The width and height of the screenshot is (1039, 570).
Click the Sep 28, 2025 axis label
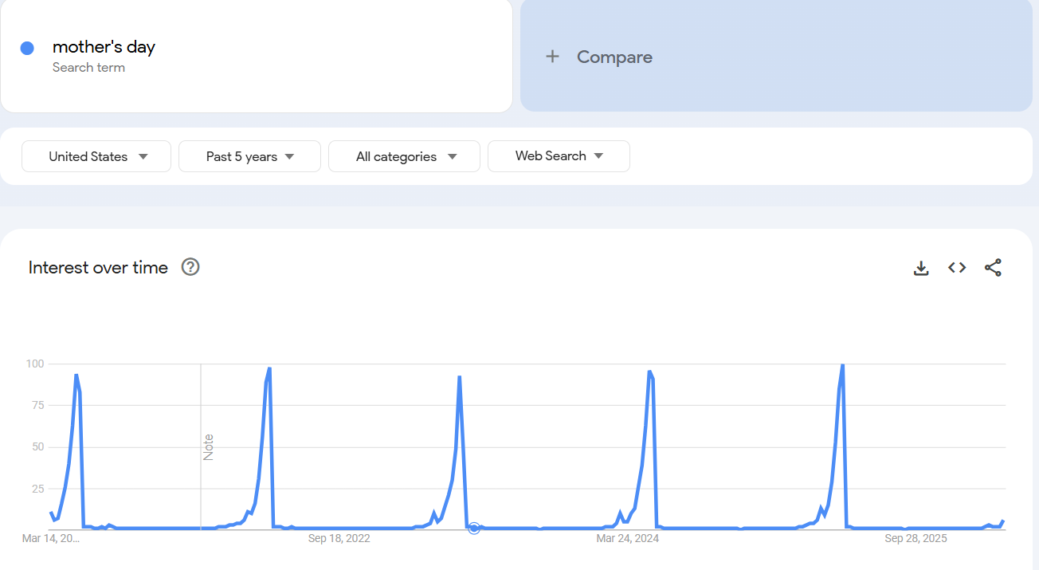click(915, 538)
